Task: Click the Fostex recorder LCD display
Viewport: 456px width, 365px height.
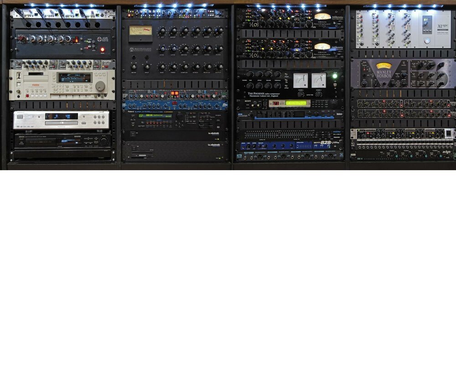Action: 75,78
